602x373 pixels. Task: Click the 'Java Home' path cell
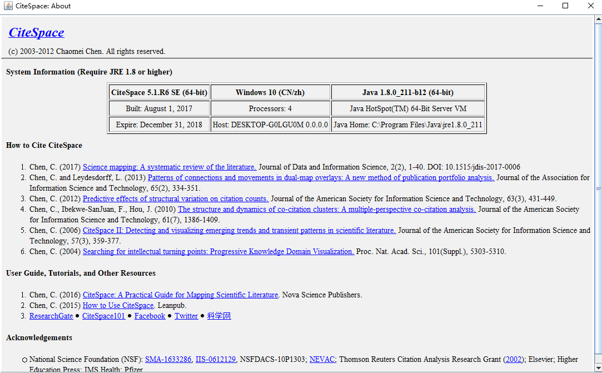pyautogui.click(x=408, y=125)
